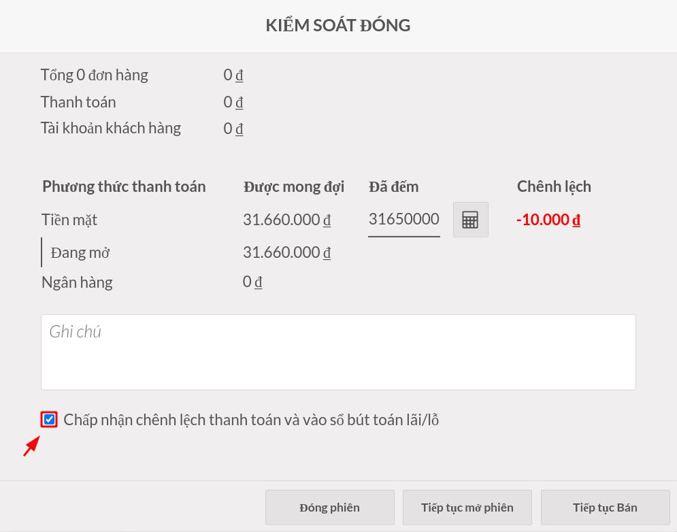Image resolution: width=677 pixels, height=532 pixels.
Task: Click the KIỂM SOÁT ĐÓNG dialog title
Action: pos(338,25)
